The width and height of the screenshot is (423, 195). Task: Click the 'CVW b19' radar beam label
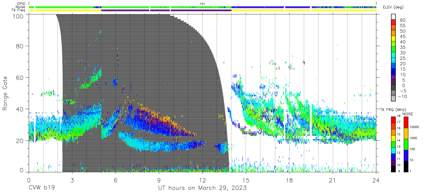[x=42, y=188]
